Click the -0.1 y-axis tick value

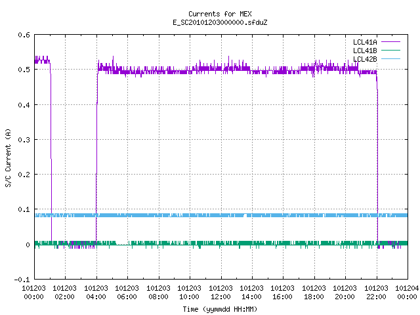(22, 280)
